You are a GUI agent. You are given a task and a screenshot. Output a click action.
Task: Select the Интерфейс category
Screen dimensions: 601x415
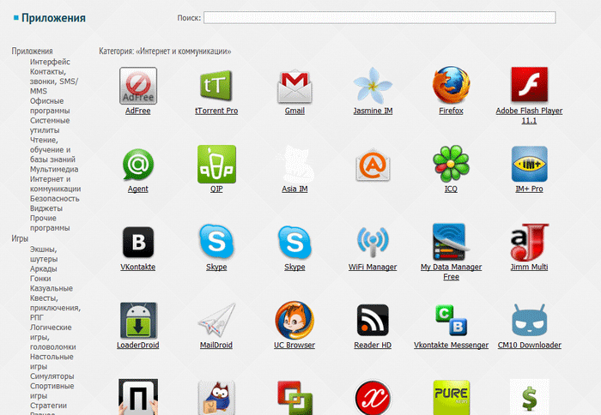click(x=50, y=62)
